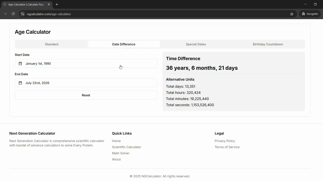The image size is (323, 181).
Task: Minimize the browser window
Action: pos(305,4)
